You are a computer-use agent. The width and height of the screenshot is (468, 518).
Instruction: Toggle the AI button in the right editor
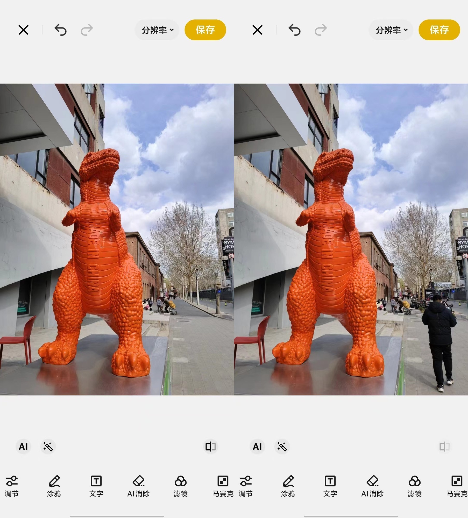tap(257, 447)
